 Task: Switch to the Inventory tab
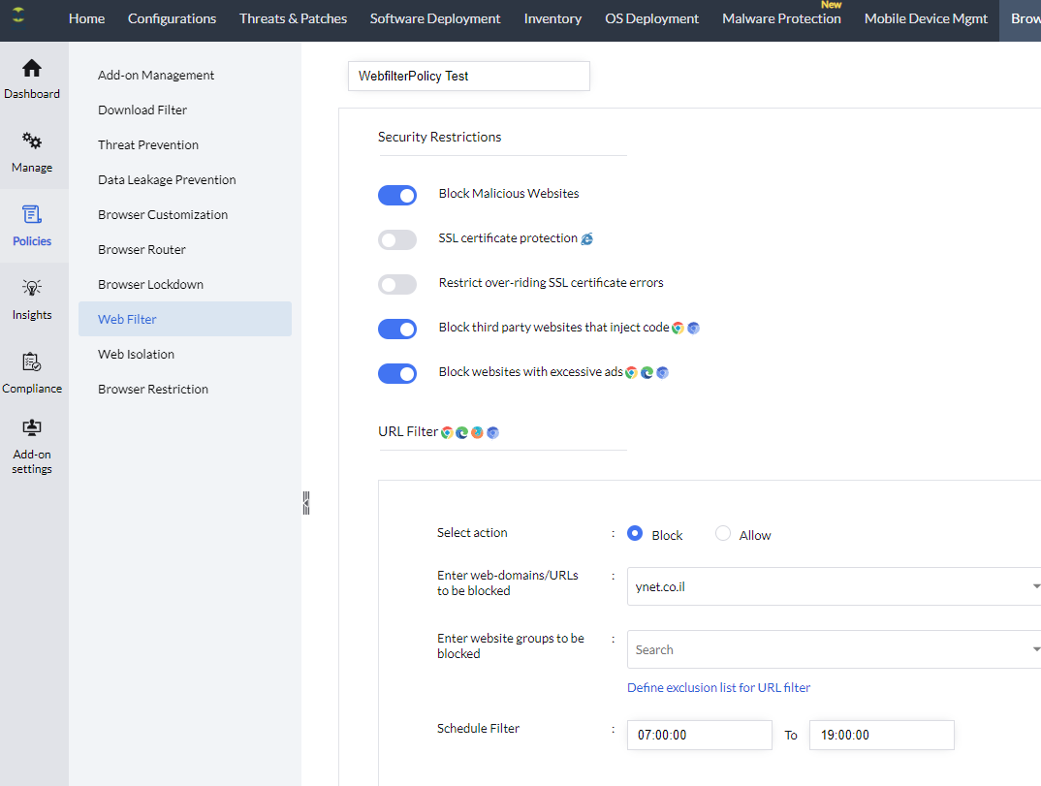click(552, 18)
